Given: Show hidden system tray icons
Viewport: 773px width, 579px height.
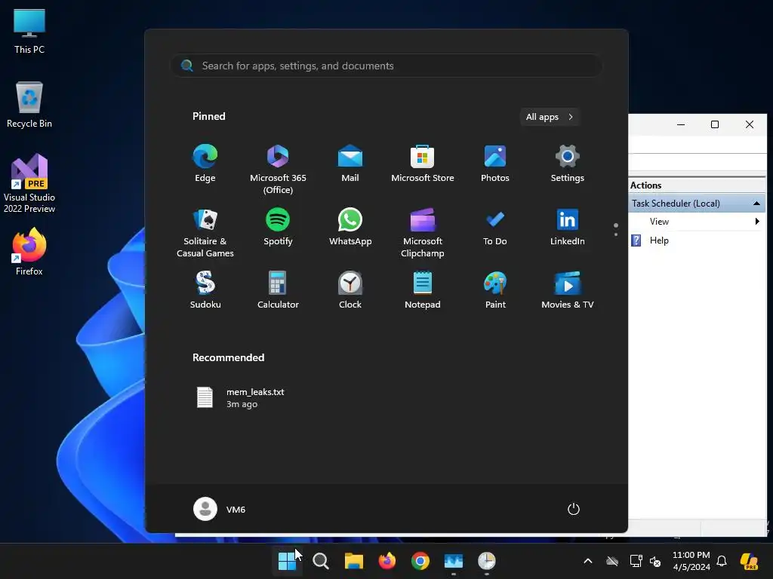Looking at the screenshot, I should [587, 561].
